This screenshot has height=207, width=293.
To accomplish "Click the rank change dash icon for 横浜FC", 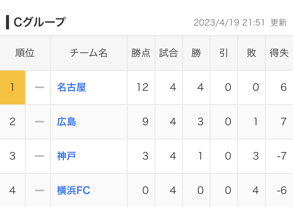I will pos(40,190).
